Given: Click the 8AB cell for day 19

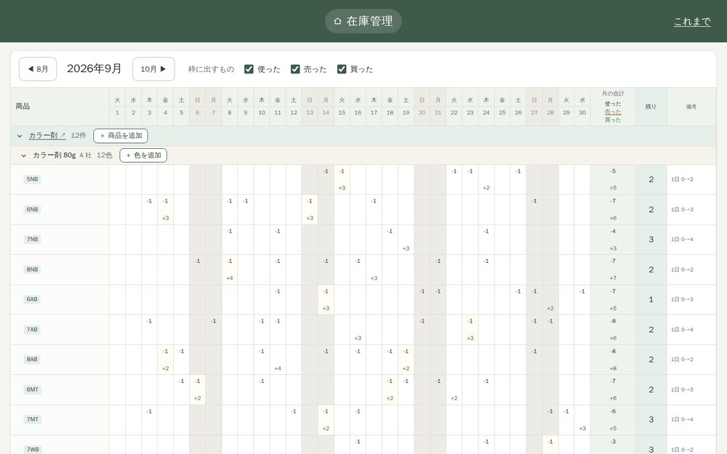Looking at the screenshot, I should point(406,360).
